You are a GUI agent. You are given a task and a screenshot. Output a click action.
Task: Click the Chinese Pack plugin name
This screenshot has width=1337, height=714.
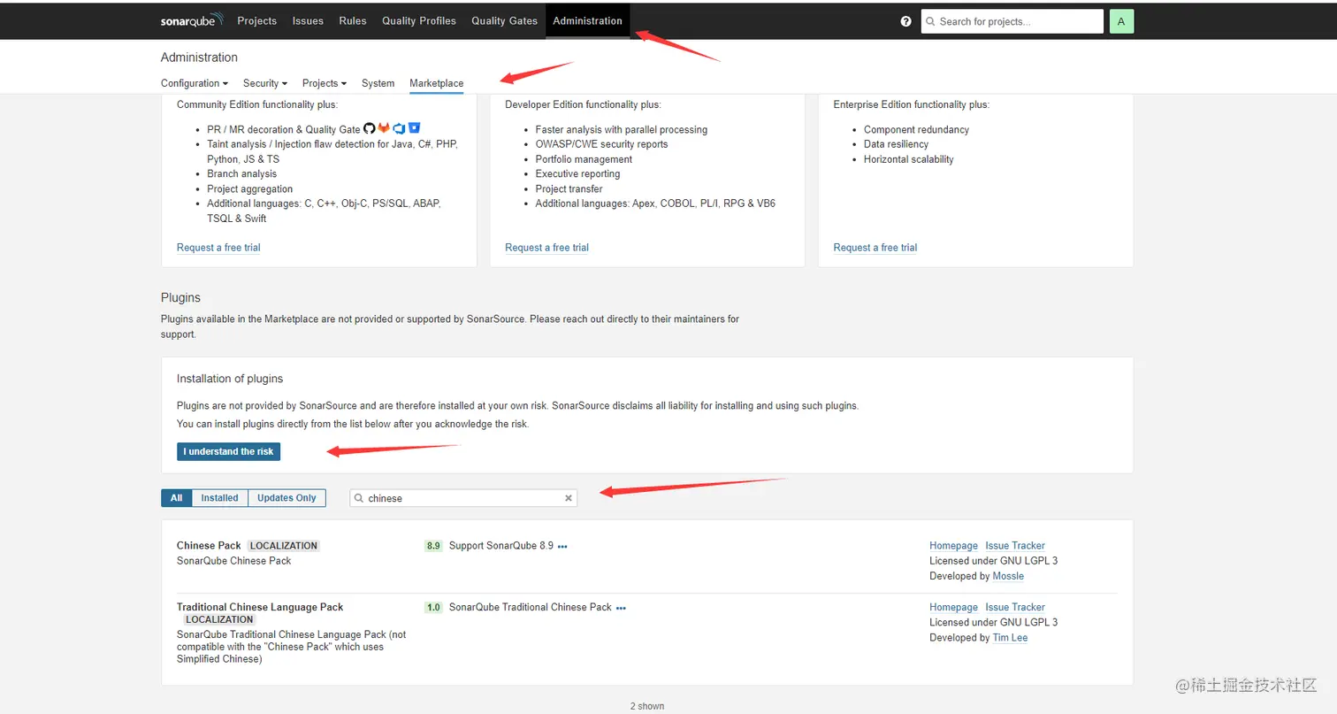(209, 546)
